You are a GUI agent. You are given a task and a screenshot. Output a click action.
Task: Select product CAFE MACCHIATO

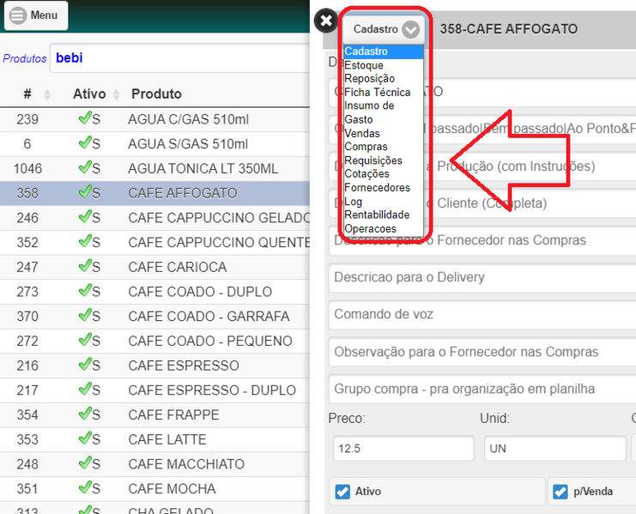point(186,464)
